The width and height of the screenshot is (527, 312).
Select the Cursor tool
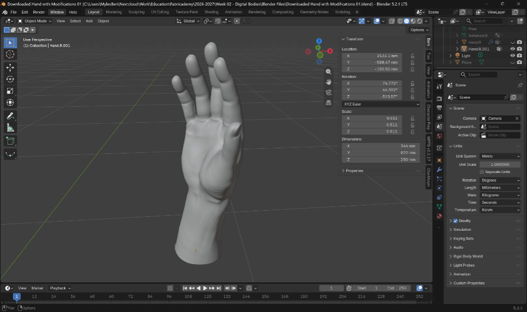(x=10, y=54)
